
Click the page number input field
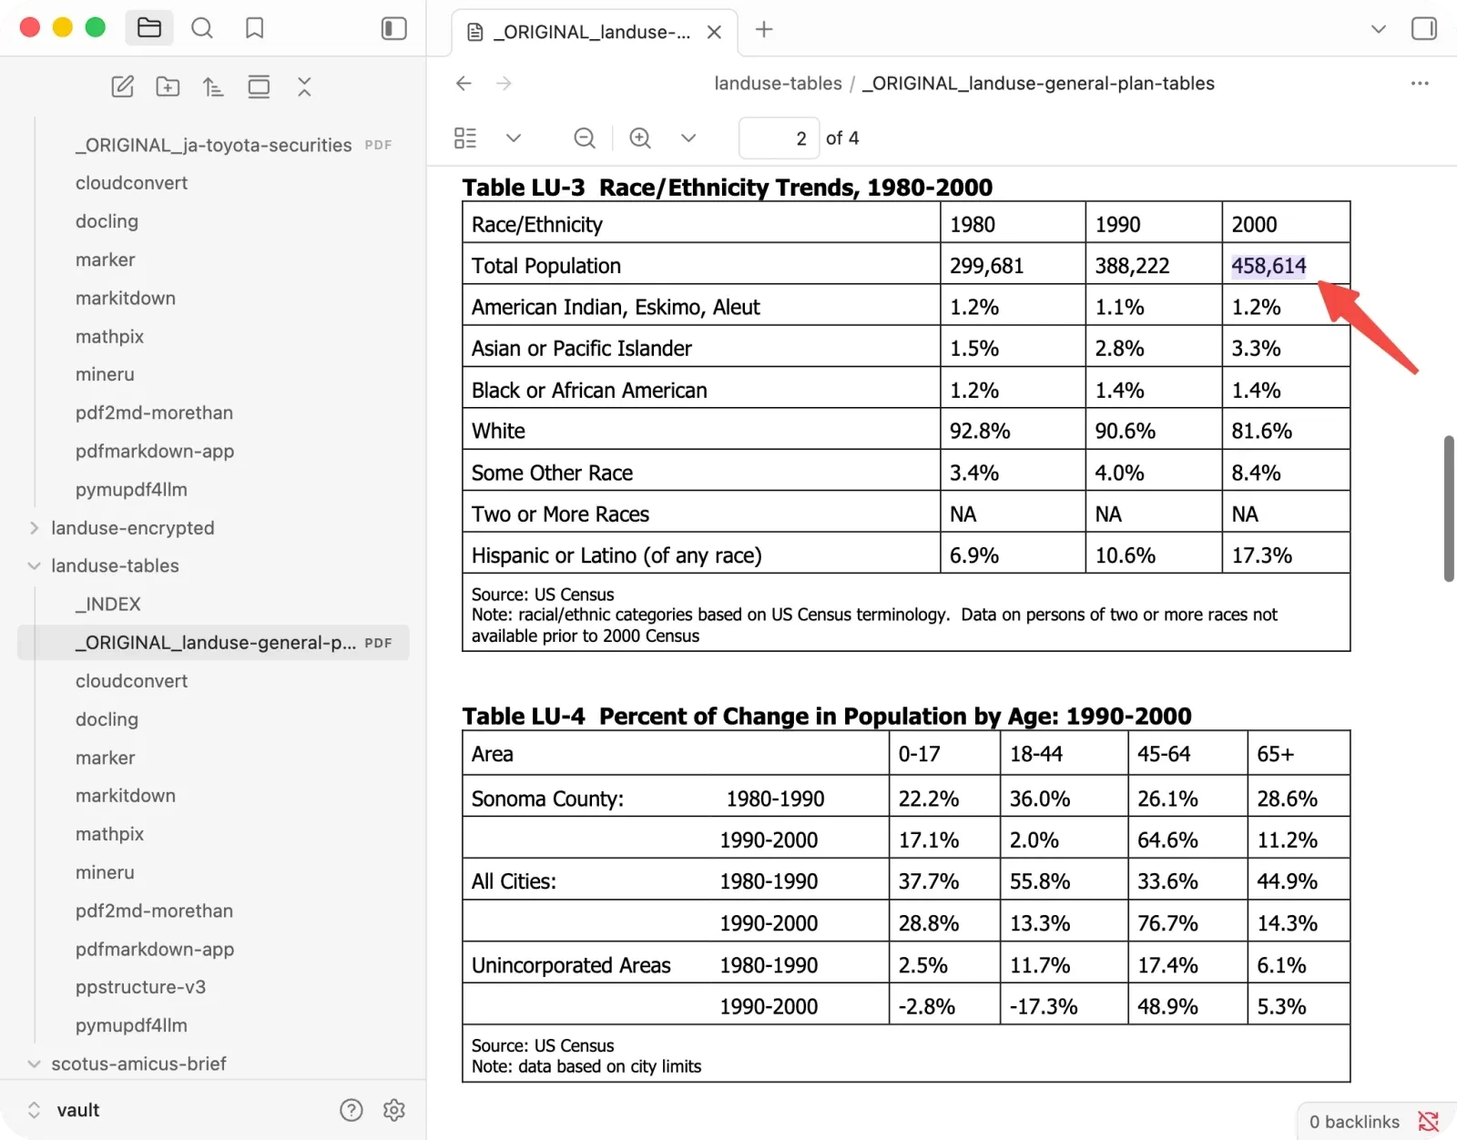(779, 138)
